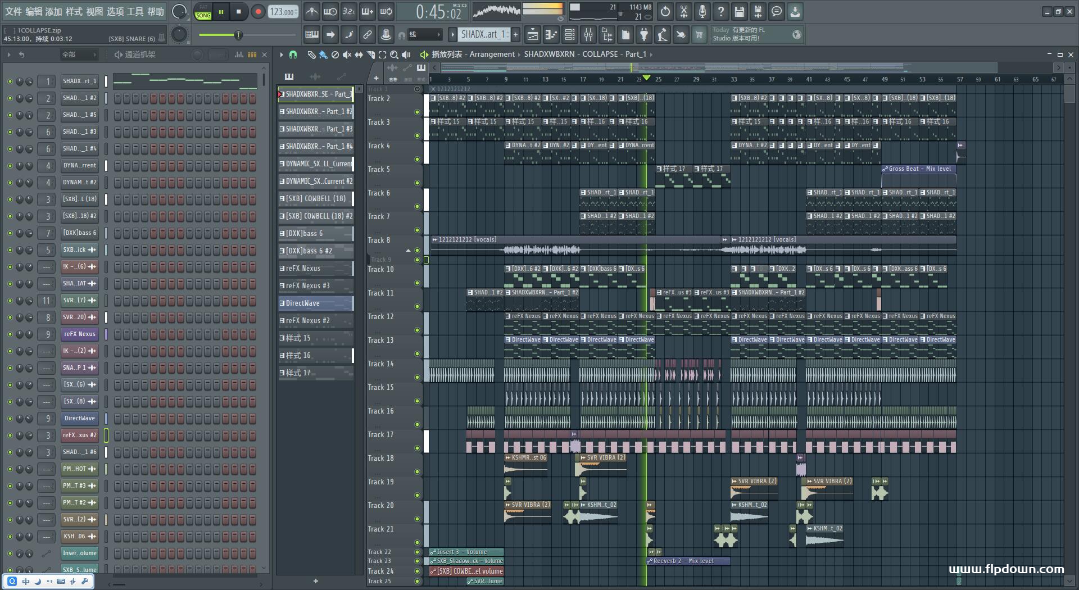Open the 样式 menu

(x=74, y=11)
